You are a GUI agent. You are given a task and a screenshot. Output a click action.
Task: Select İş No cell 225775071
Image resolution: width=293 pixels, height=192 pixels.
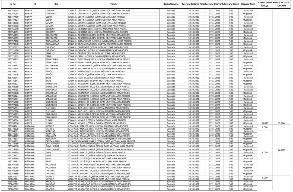point(13,63)
